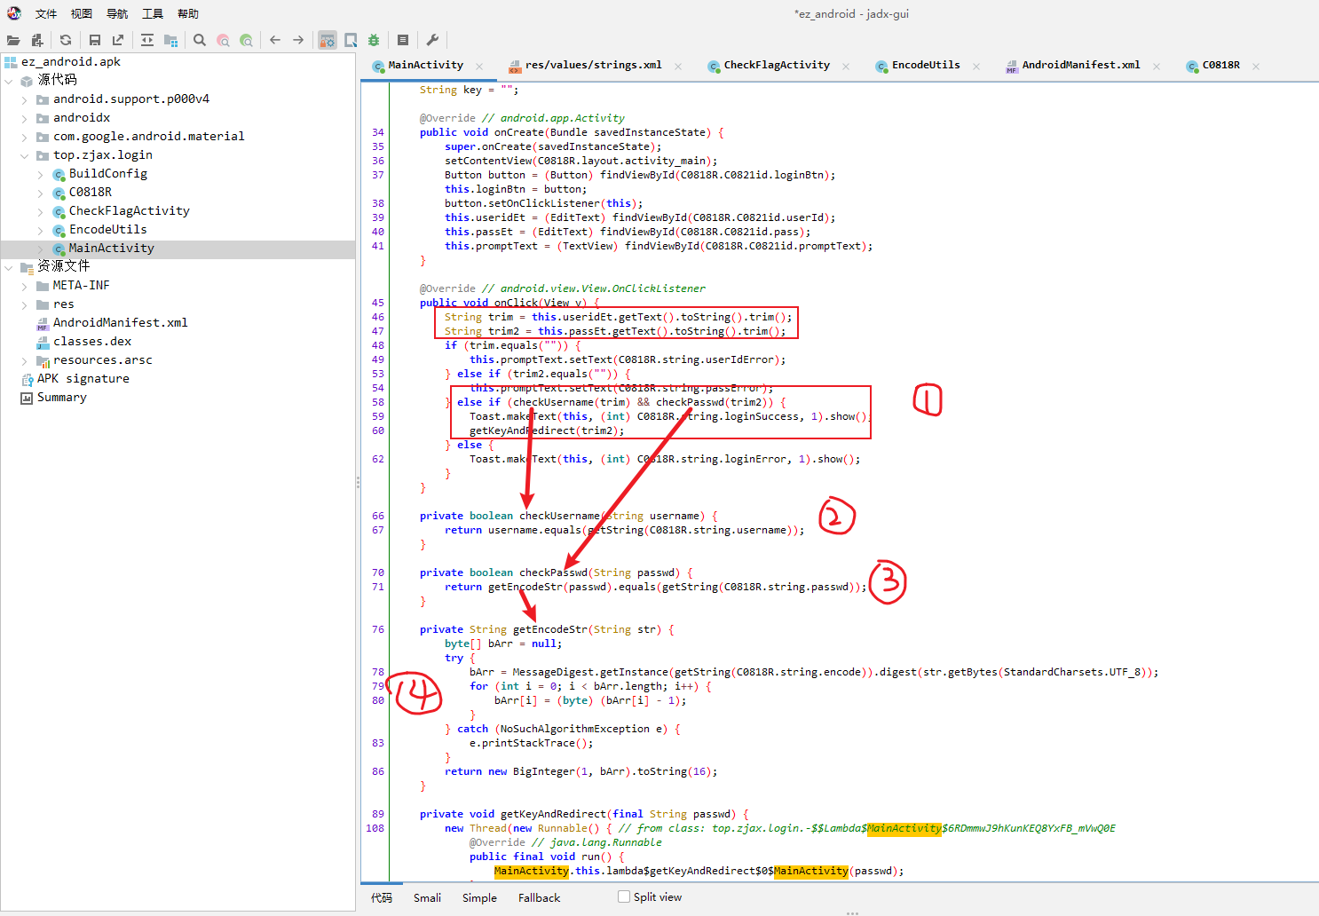The image size is (1319, 916).
Task: Expand the android.support.p000v4 package
Action: coord(25,99)
